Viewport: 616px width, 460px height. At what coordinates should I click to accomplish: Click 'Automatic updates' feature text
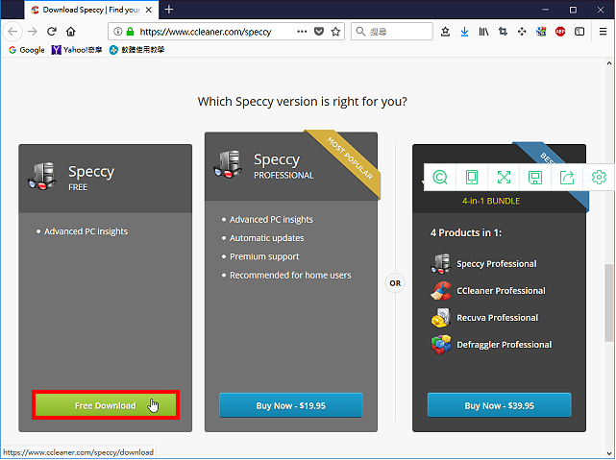point(267,238)
